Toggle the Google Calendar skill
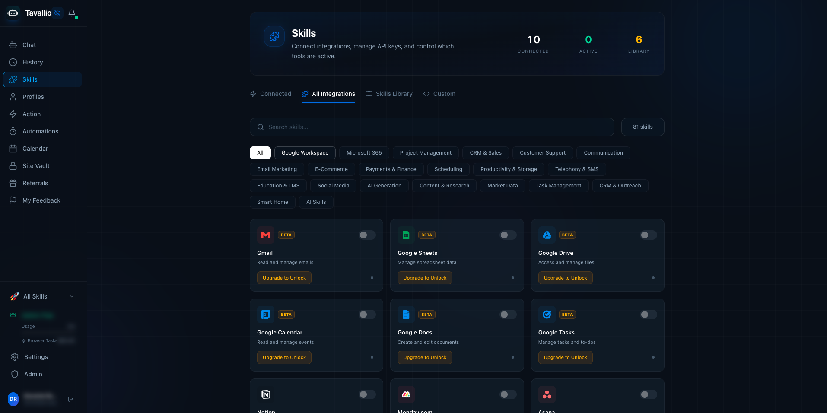Viewport: 827px width, 413px height. (367, 315)
